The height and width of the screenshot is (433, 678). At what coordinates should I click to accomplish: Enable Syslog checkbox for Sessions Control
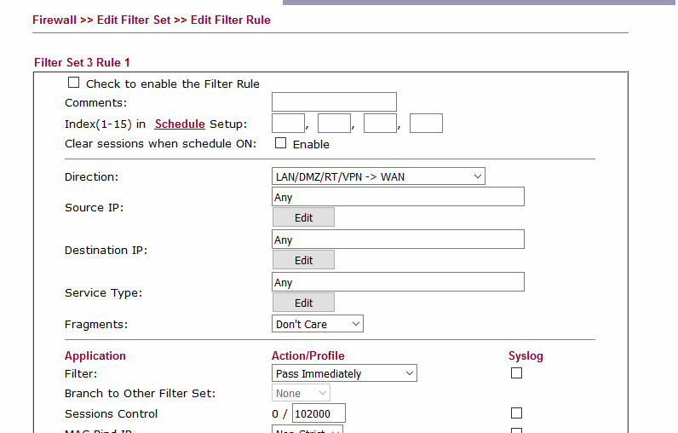[516, 413]
